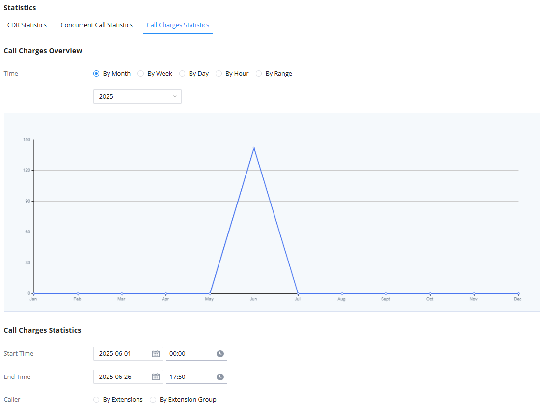Click the Jun x-axis label

(253, 299)
